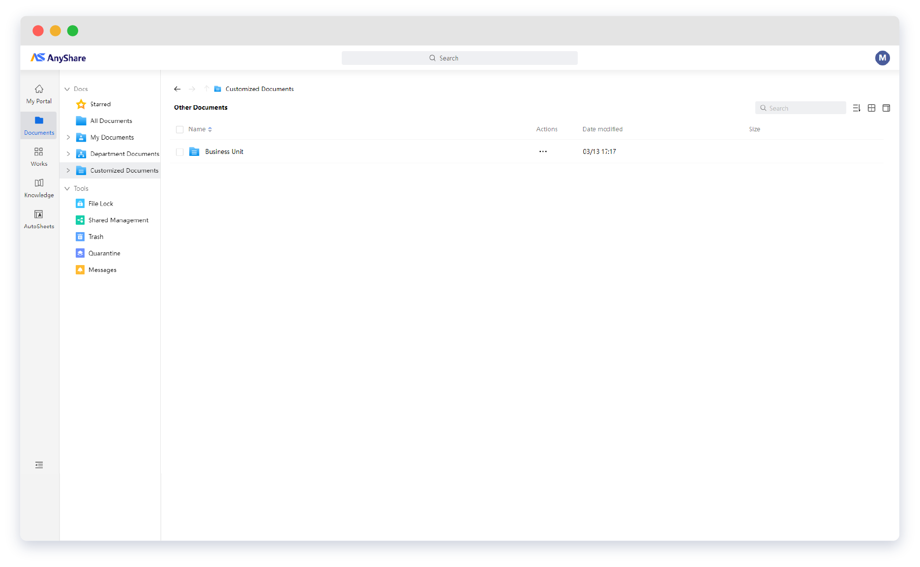The image size is (920, 567).
Task: Open Customized Documents from the breadcrumb
Action: 260,89
